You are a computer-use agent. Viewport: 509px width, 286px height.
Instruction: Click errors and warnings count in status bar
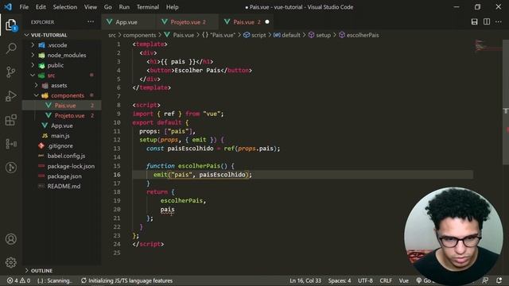pos(18,280)
